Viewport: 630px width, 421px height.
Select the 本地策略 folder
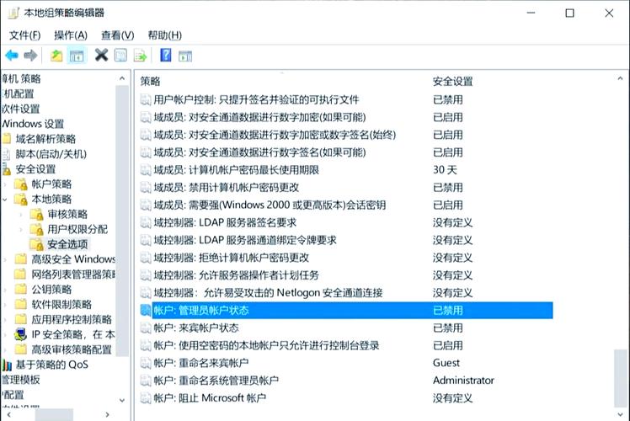51,199
